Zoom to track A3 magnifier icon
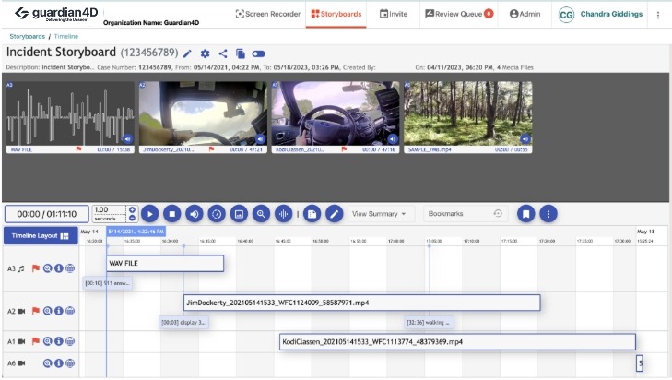 point(48,268)
